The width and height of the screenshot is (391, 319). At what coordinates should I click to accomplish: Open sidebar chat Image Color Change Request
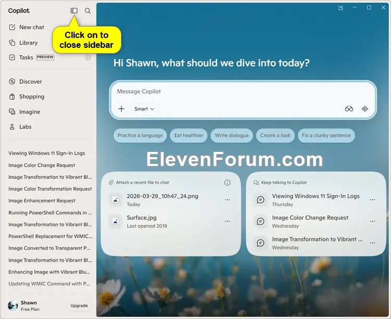(x=42, y=165)
